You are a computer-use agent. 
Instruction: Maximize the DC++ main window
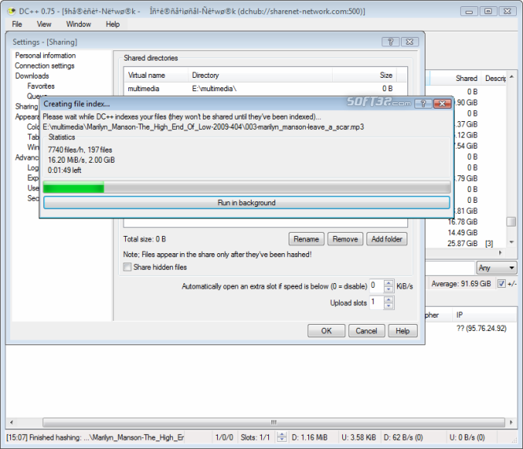(488, 11)
